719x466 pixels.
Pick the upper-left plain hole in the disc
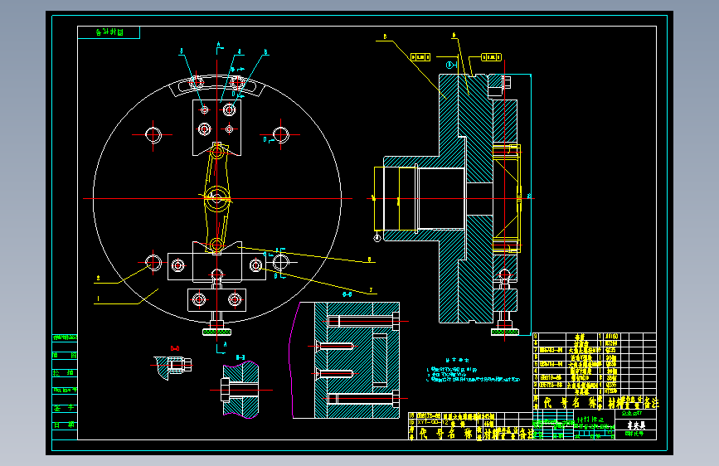click(x=153, y=135)
